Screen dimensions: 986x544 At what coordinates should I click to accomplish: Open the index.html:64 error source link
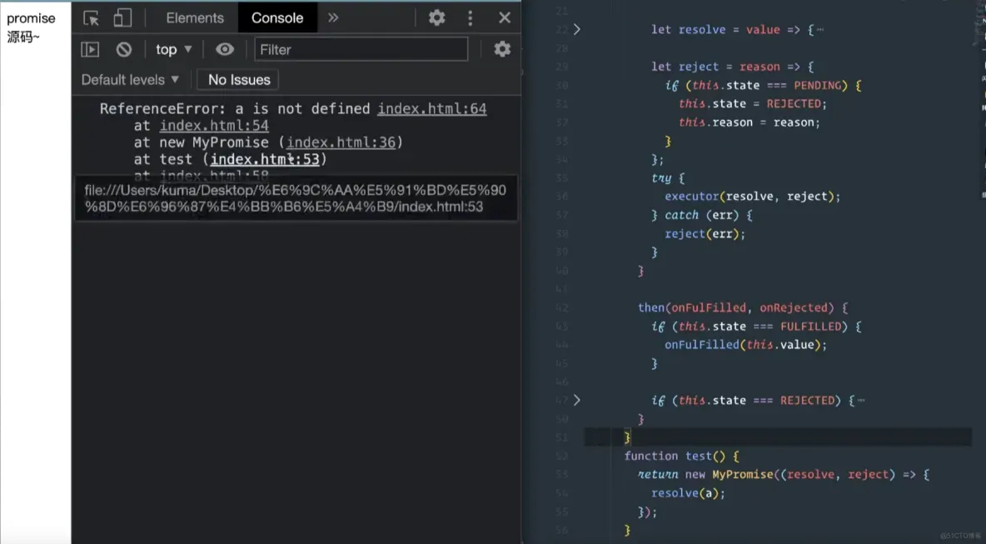click(432, 109)
